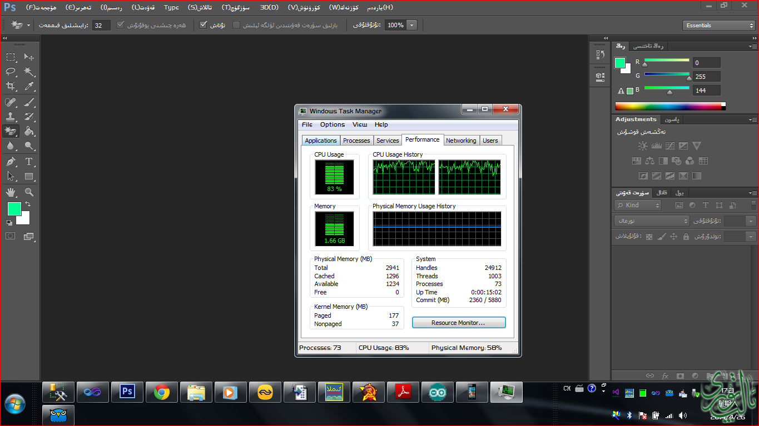The width and height of the screenshot is (759, 426).
Task: Select the Lasso tool
Action: [11, 72]
